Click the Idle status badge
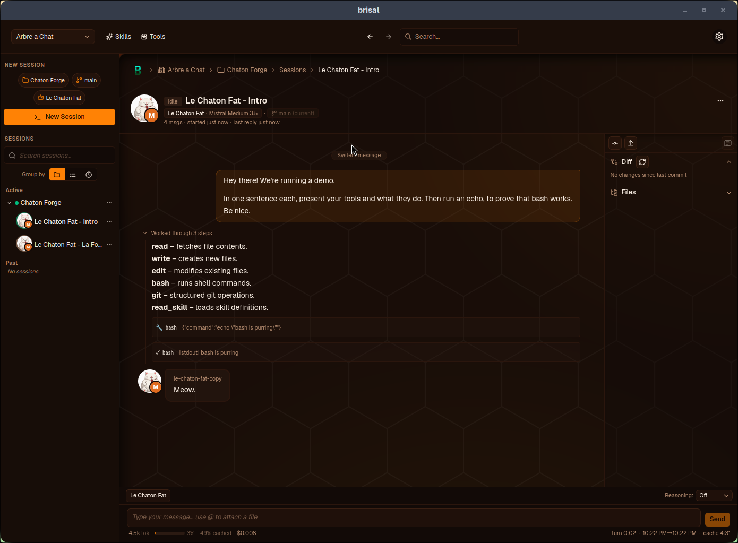Image resolution: width=738 pixels, height=543 pixels. point(173,101)
